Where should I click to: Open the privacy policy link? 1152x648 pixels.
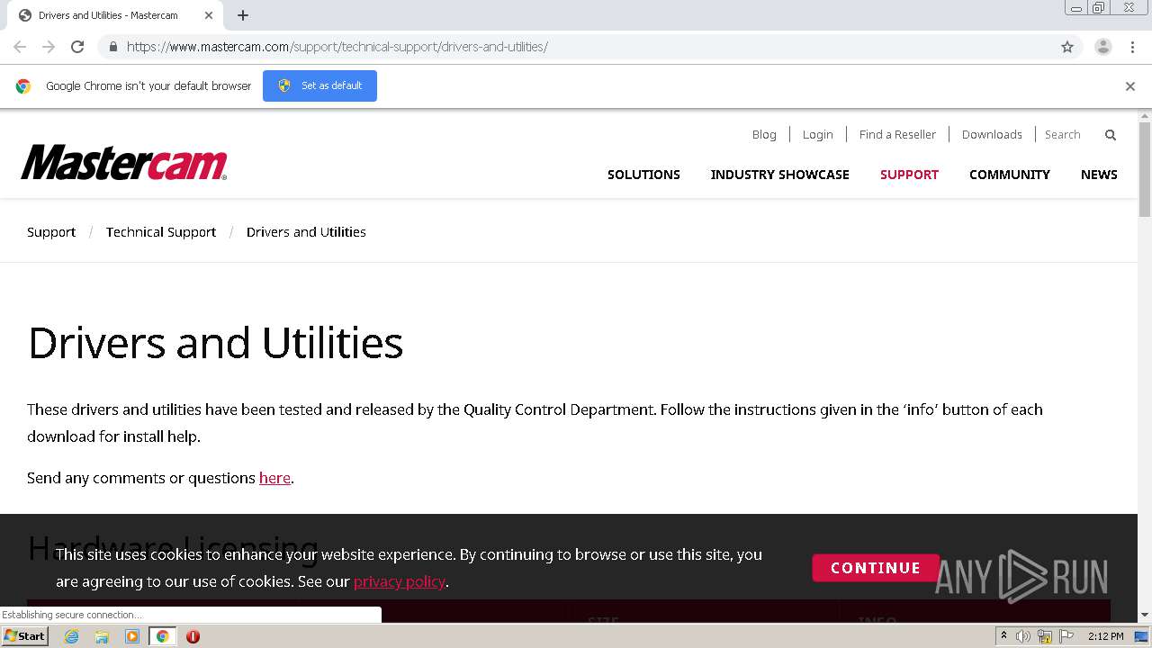pos(400,581)
